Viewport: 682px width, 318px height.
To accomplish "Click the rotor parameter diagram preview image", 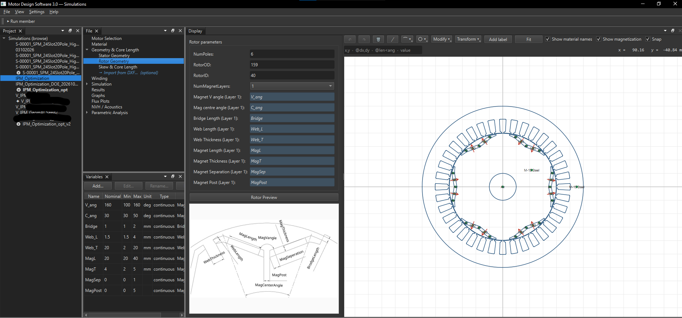I will (264, 258).
